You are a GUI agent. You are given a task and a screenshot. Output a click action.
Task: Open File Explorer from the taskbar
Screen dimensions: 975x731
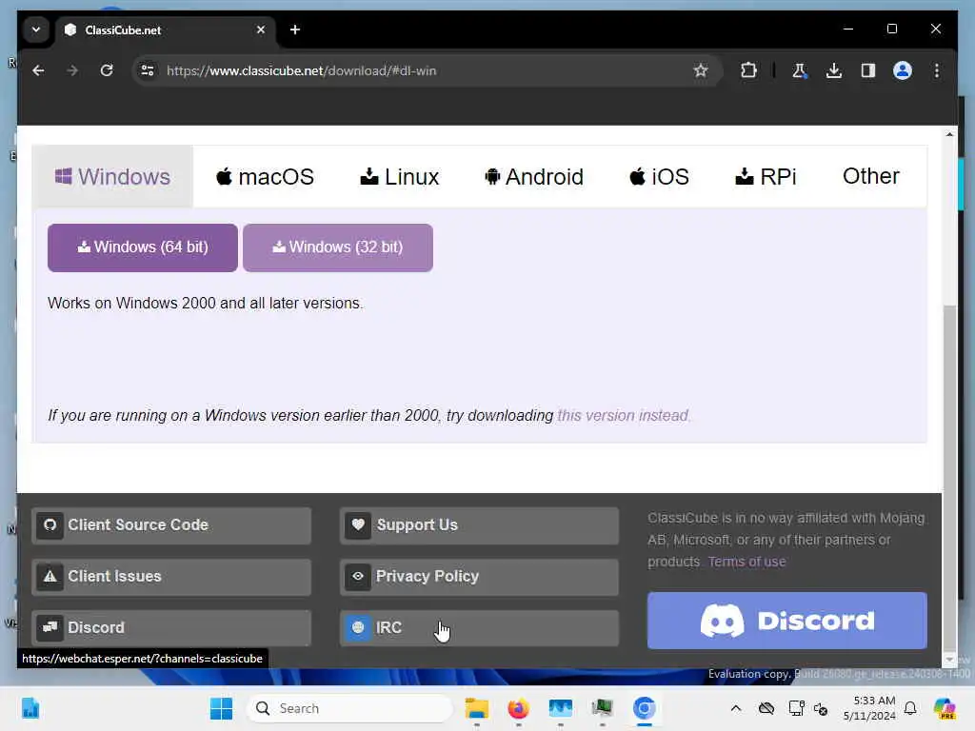[477, 708]
